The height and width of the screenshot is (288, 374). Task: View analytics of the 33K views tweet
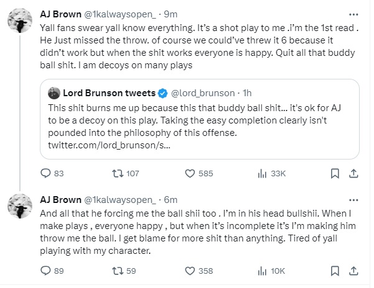(x=262, y=174)
